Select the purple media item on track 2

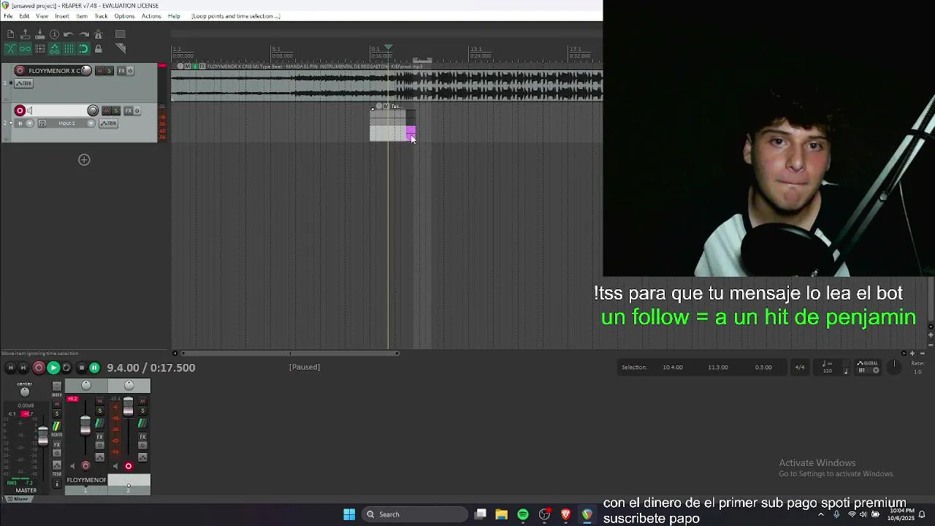pos(411,132)
